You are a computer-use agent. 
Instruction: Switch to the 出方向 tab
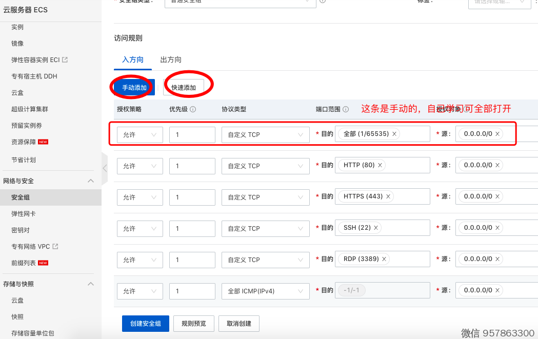tap(171, 60)
